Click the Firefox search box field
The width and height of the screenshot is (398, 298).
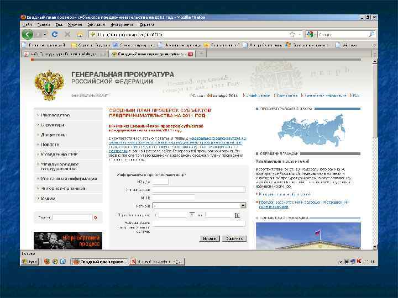343,34
